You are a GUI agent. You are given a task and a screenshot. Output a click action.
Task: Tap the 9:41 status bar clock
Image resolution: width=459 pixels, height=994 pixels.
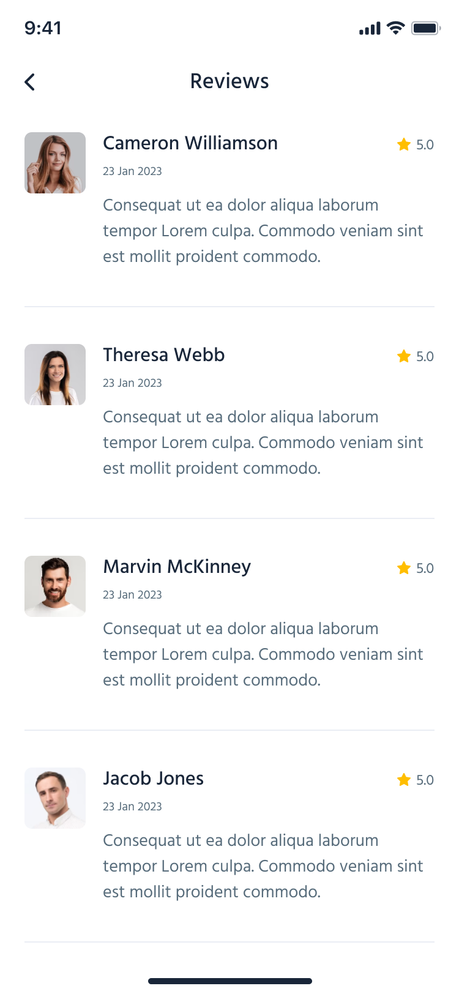pos(43,28)
